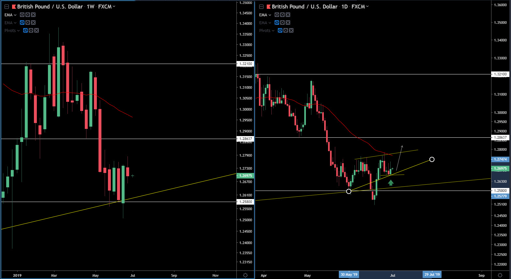The image size is (511, 279).
Task: Remove first EMA indicator on daily chart
Action: pyautogui.click(x=288, y=15)
